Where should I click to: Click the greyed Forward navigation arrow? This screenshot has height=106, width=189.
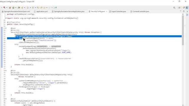tap(50, 8)
